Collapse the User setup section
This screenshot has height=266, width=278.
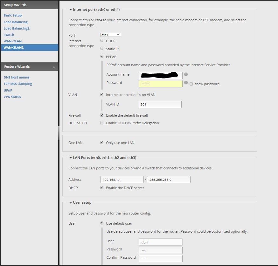[x=71, y=203]
